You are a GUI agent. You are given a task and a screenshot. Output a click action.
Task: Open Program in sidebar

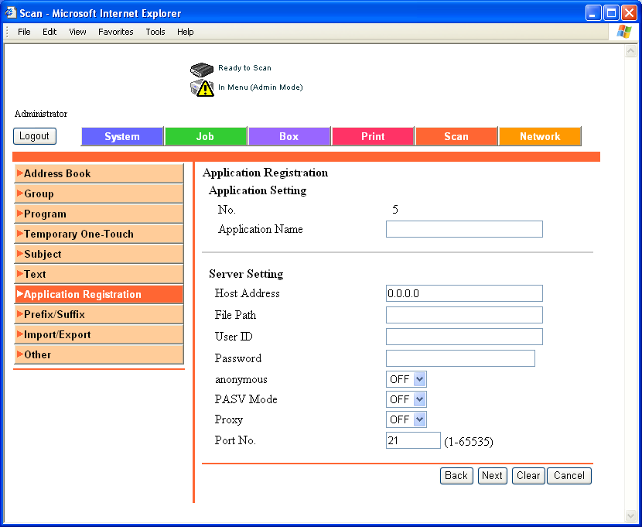click(99, 214)
